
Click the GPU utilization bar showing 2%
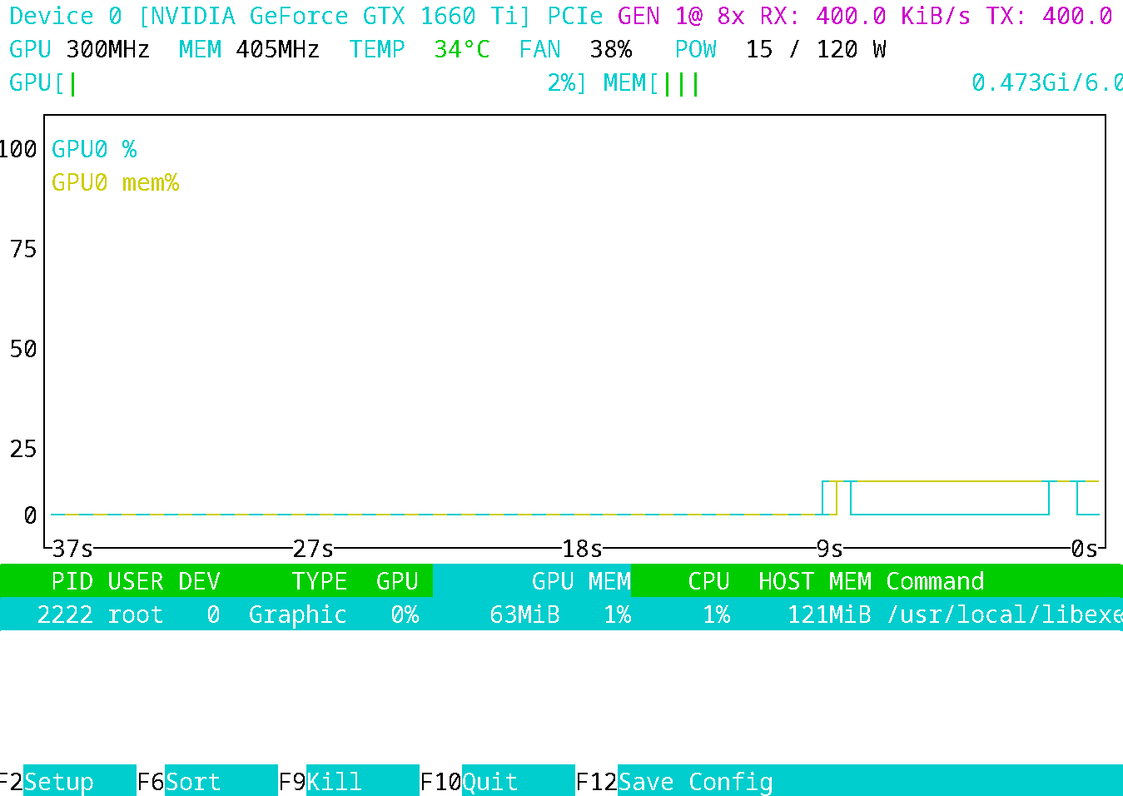click(x=308, y=83)
